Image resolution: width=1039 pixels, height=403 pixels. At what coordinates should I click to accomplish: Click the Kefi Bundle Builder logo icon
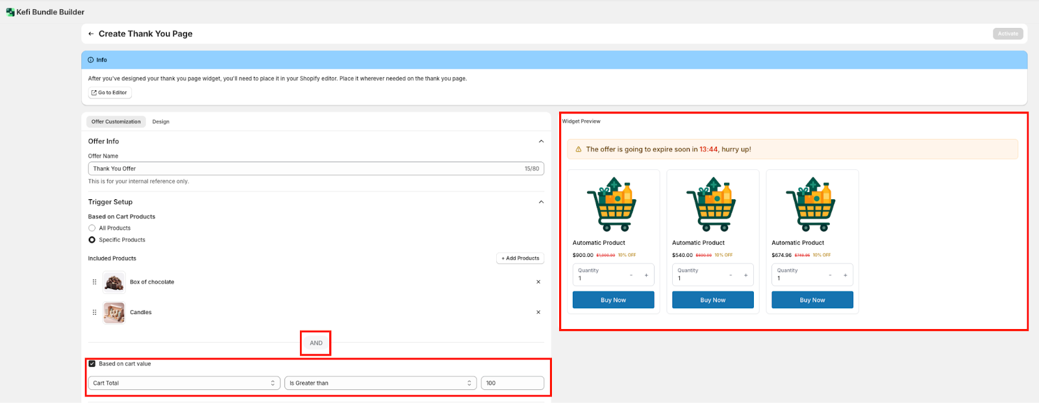tap(10, 12)
